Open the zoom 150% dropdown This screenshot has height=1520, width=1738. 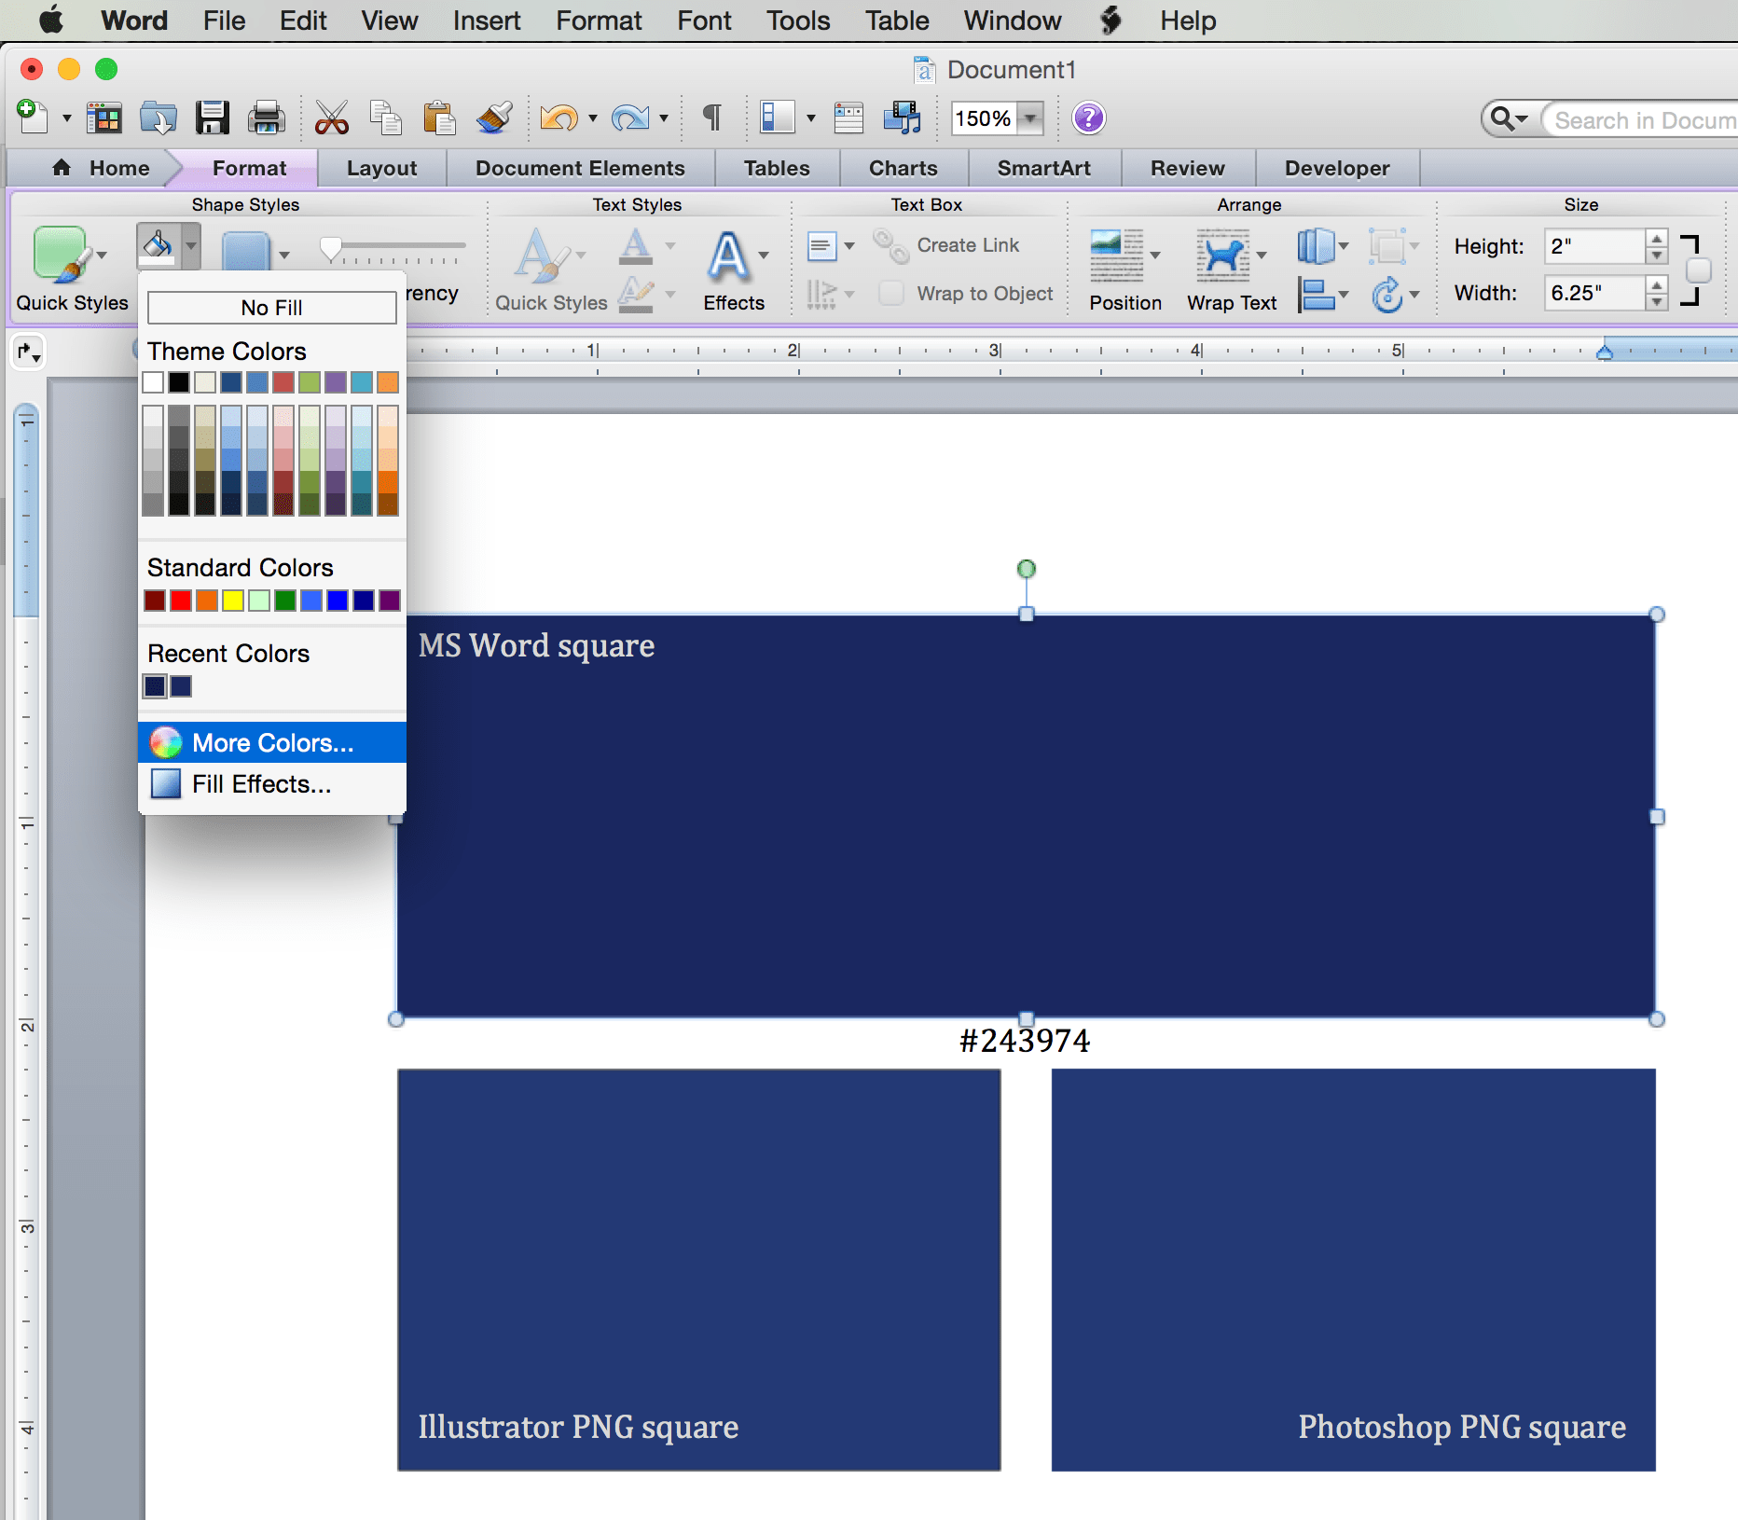click(1030, 118)
